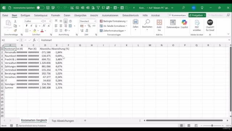The width and height of the screenshot is (232, 131).
Task: Click the decrease decimal places icon
Action: pyautogui.click(x=87, y=31)
